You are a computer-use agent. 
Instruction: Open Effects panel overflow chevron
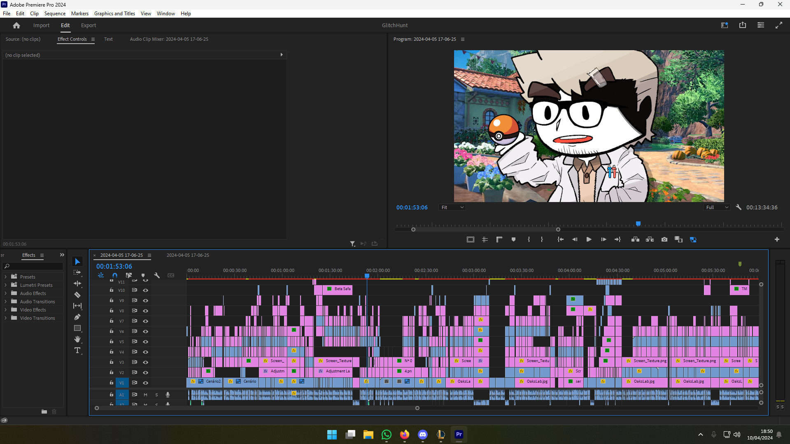click(x=62, y=255)
